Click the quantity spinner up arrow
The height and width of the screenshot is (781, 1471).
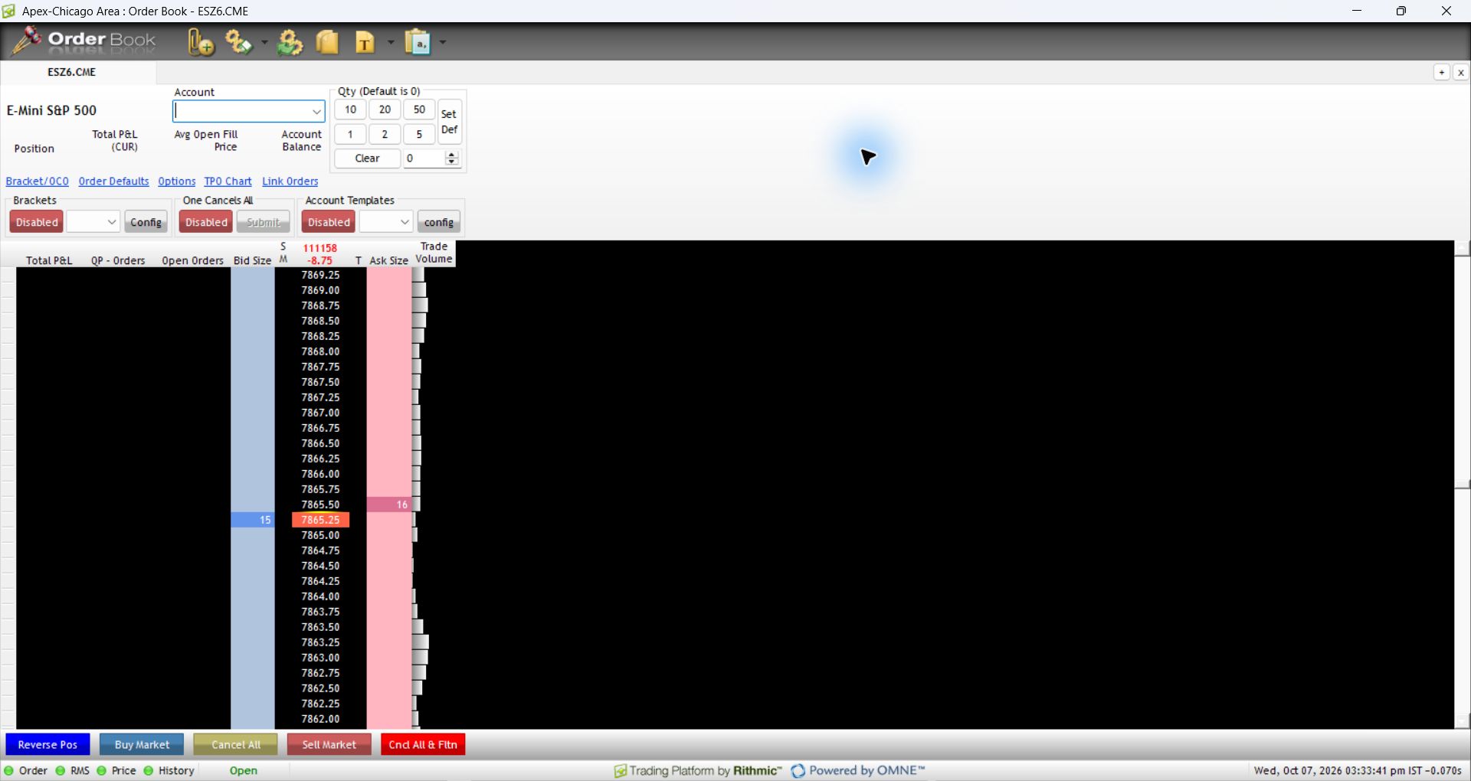pyautogui.click(x=452, y=155)
